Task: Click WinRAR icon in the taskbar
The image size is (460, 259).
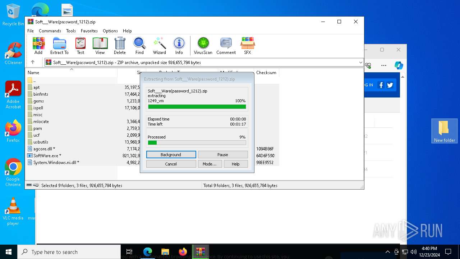Action: pyautogui.click(x=201, y=252)
